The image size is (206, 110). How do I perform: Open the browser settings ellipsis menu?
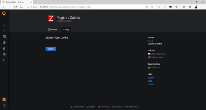click(202, 7)
